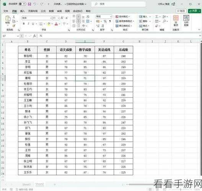The width and height of the screenshot is (202, 191).
Task: Click the Fill down icon in editing group
Action: pyautogui.click(x=156, y=21)
